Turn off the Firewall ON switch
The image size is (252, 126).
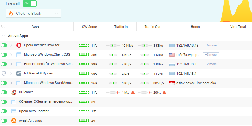point(30,3)
